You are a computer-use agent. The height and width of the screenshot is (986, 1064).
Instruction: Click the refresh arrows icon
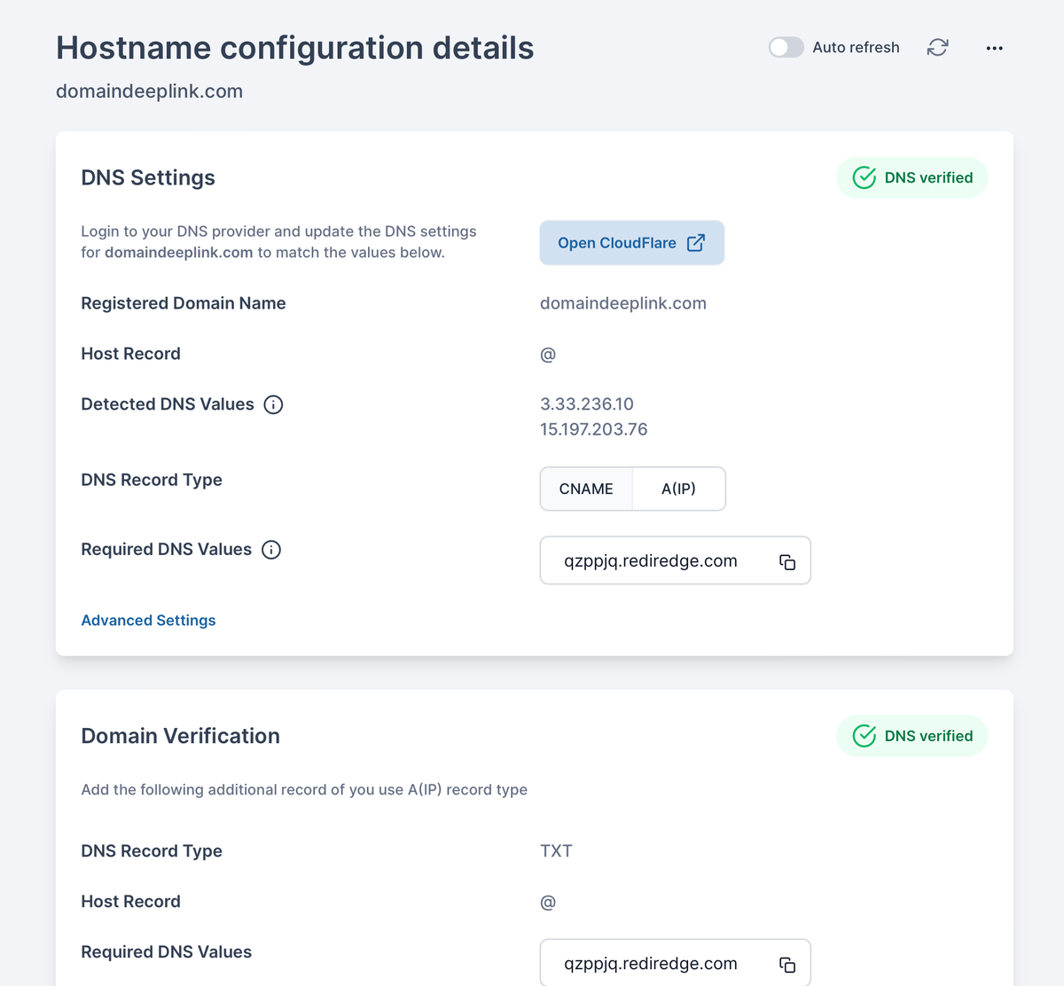[937, 47]
